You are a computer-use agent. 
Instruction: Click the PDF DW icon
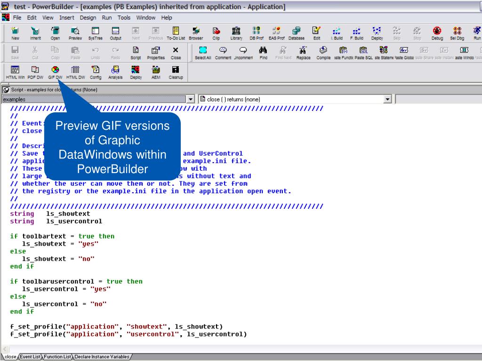click(35, 72)
